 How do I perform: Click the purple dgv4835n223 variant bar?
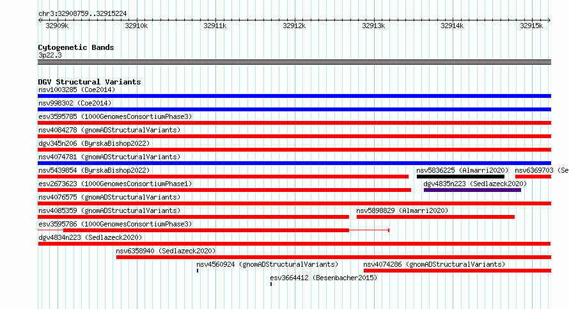(472, 190)
